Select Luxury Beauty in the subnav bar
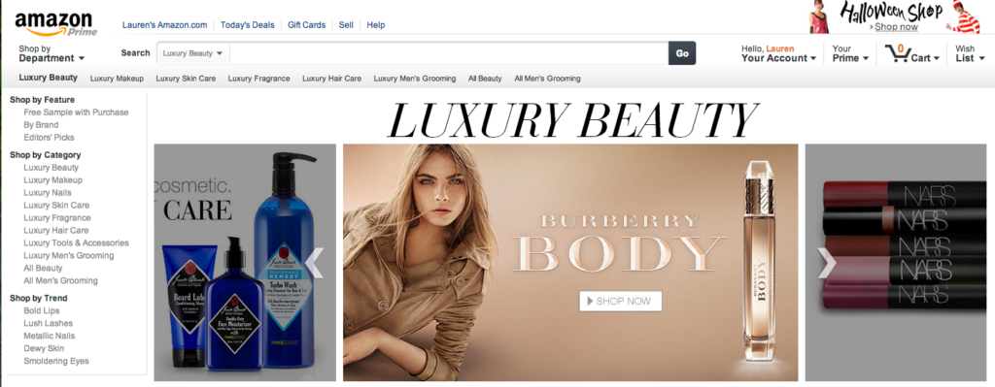995x387 pixels. 49,78
